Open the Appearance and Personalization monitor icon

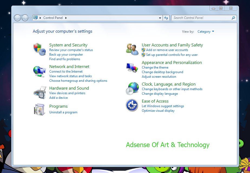point(132,68)
